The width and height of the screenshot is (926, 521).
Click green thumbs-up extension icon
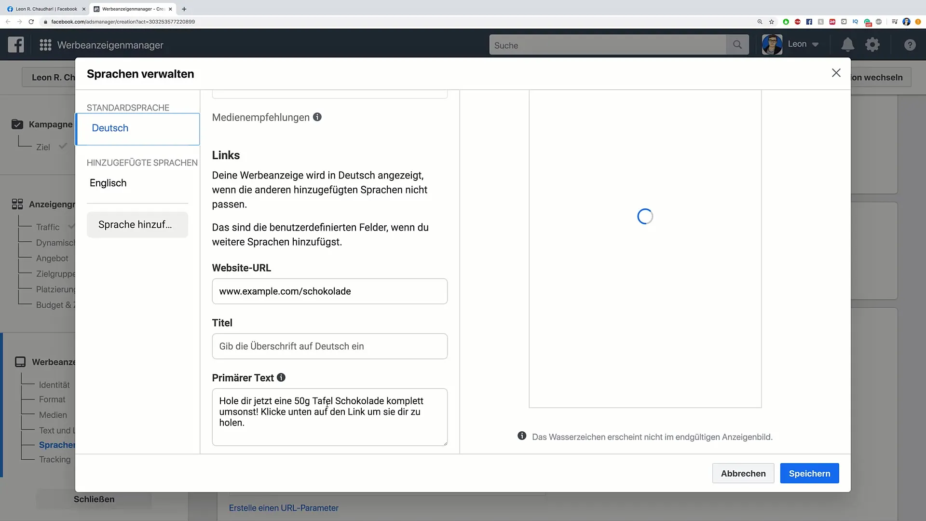(x=786, y=22)
